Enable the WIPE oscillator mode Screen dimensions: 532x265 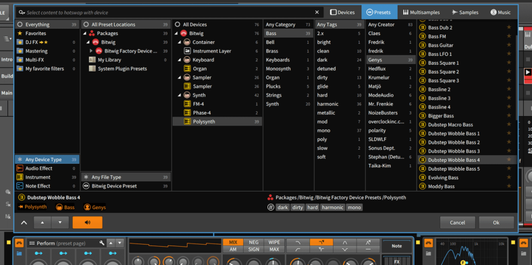tap(274, 242)
